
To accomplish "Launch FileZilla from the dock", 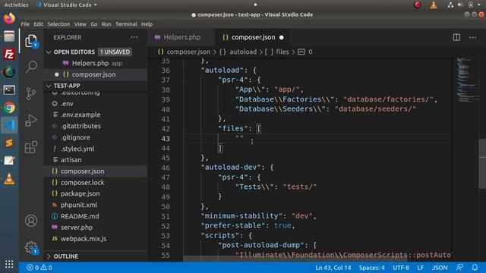I will [9, 54].
